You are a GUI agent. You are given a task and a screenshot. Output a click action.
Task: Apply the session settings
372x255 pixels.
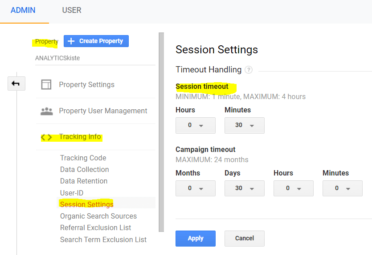[x=195, y=239]
